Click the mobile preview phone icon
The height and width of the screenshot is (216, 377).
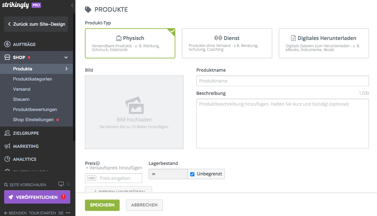click(68, 184)
